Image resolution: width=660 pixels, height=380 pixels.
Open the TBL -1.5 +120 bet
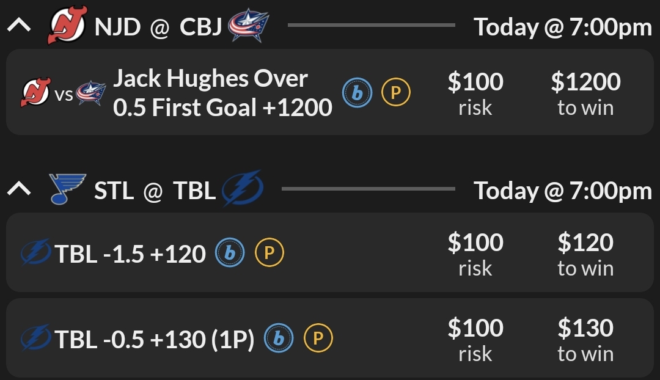[130, 253]
